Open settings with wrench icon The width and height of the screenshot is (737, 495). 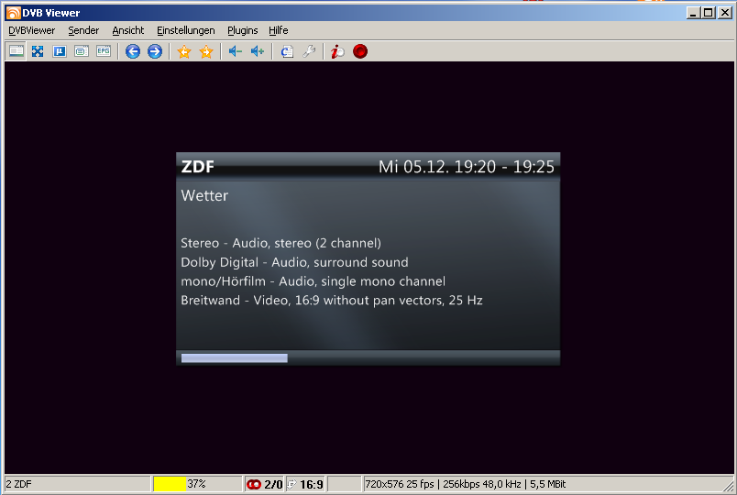309,51
